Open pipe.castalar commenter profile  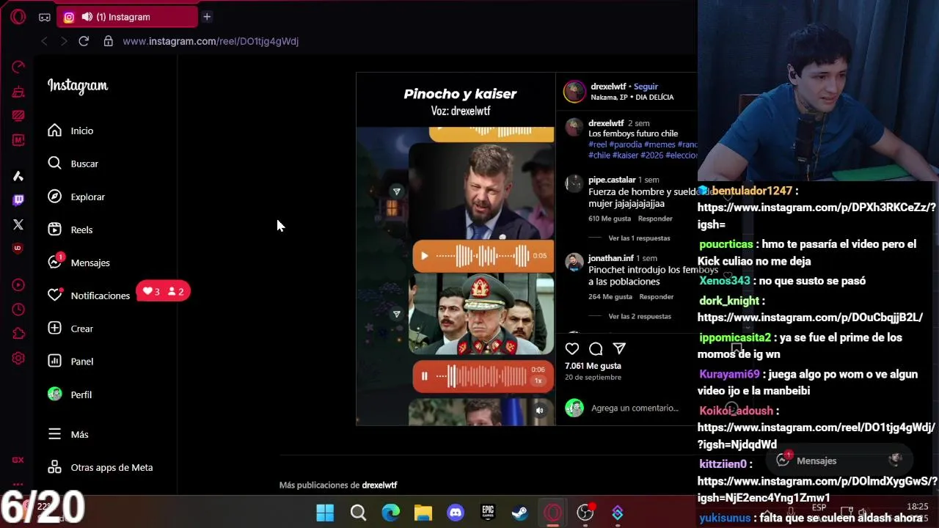[x=612, y=180]
